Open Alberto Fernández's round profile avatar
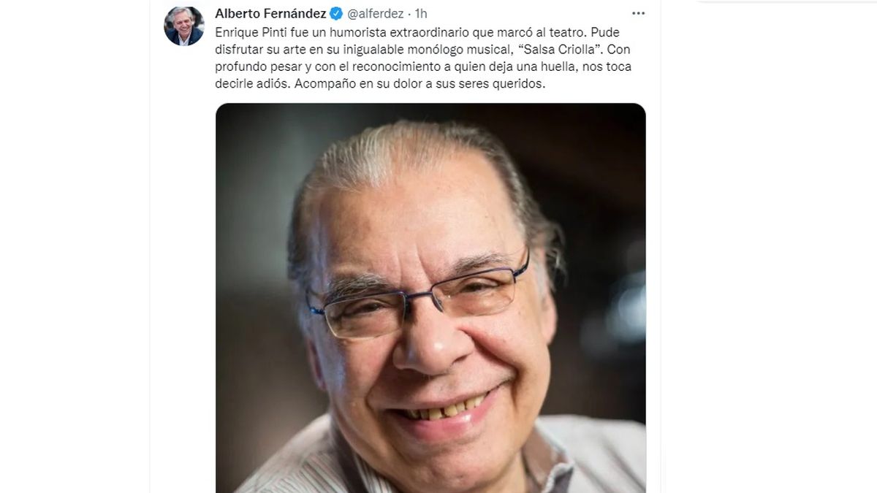Image resolution: width=877 pixels, height=493 pixels. point(184,26)
